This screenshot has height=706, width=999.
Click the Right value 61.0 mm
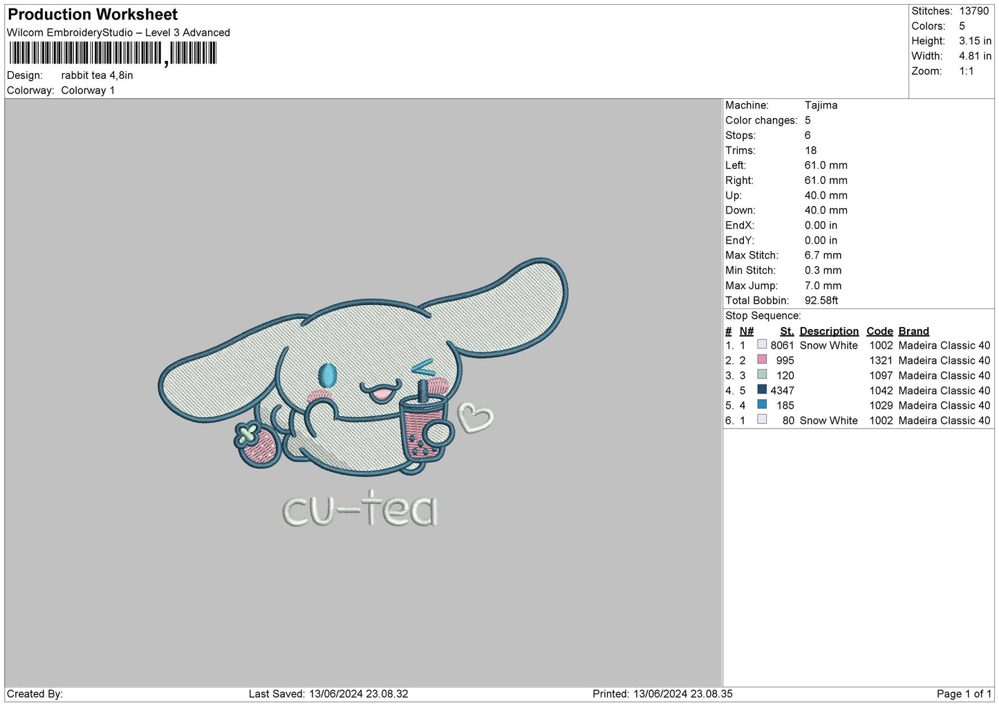point(825,180)
